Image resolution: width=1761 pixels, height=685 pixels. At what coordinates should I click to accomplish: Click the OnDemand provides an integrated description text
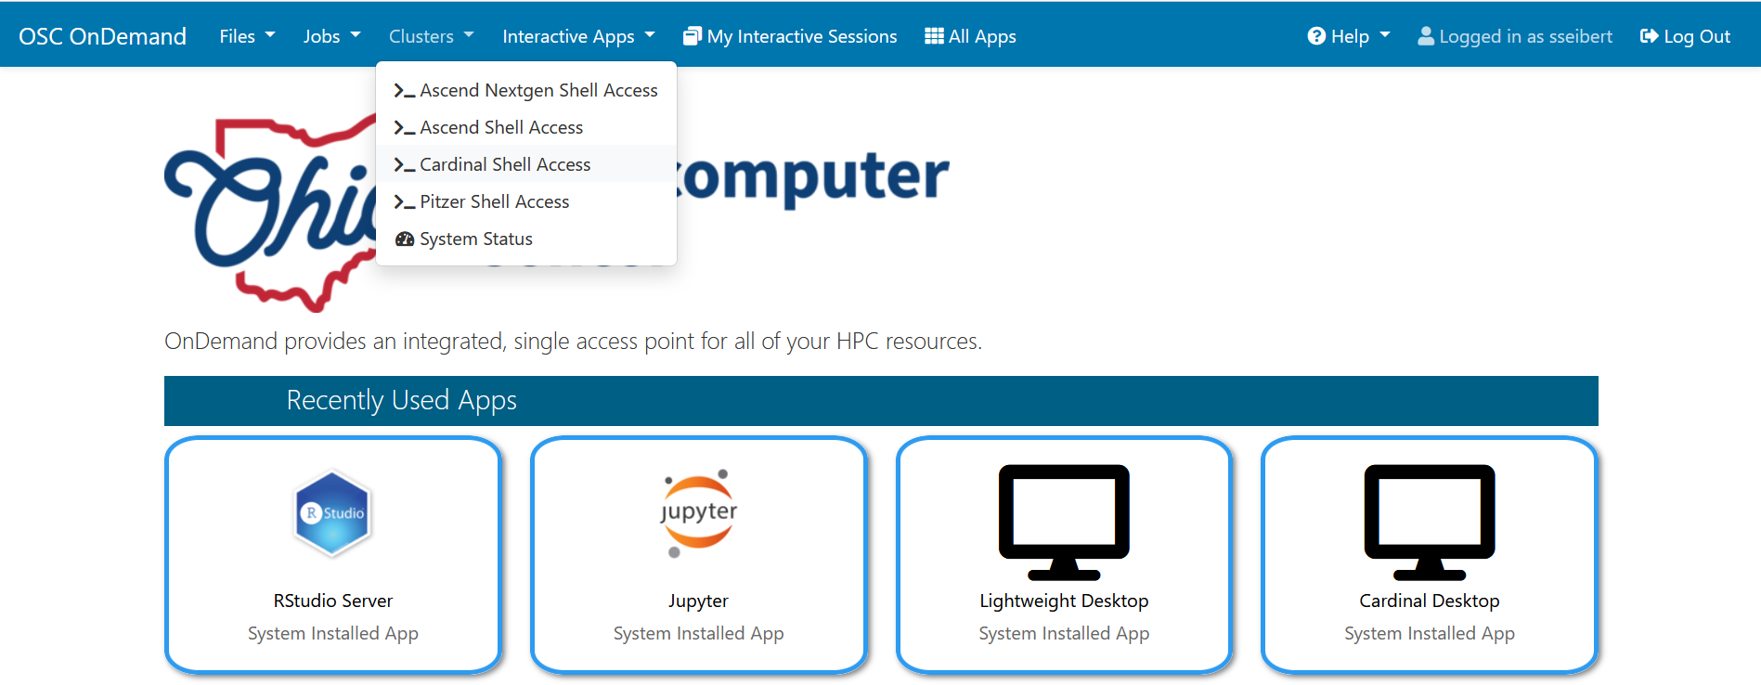pos(573,342)
